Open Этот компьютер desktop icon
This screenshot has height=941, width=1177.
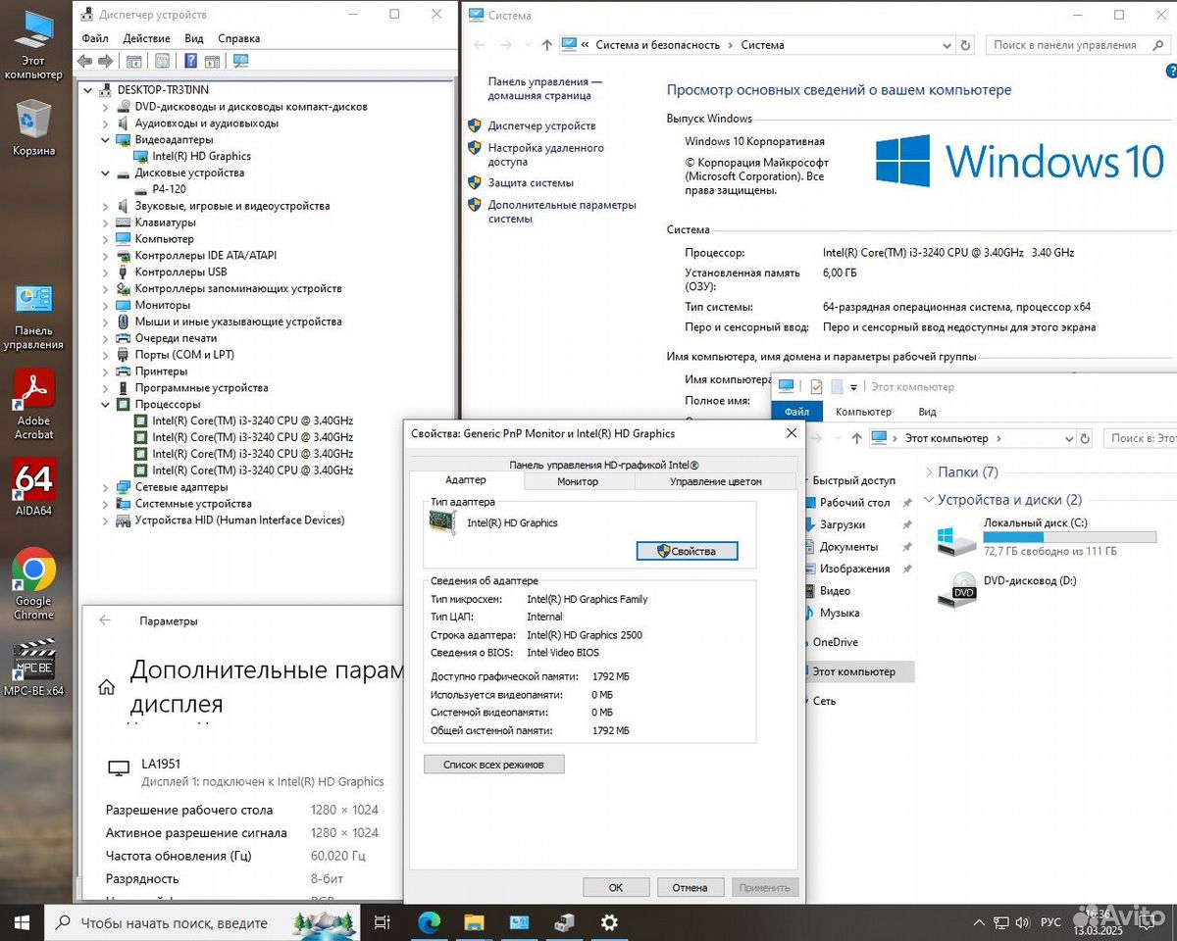pos(33,46)
